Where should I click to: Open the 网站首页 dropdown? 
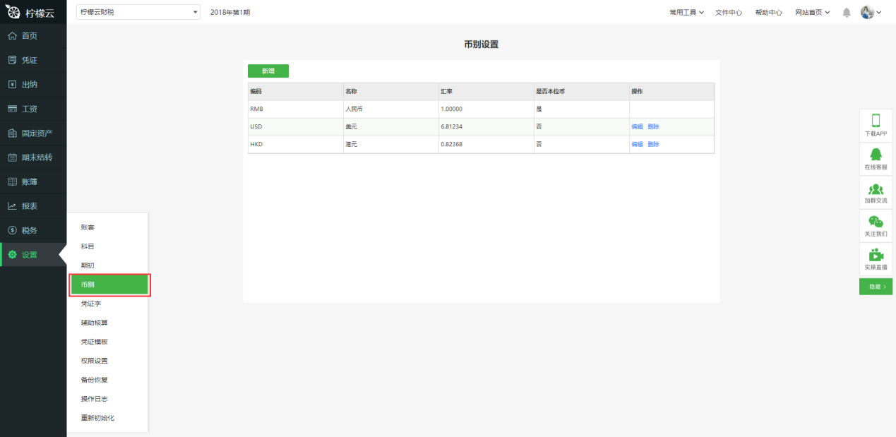(x=812, y=13)
